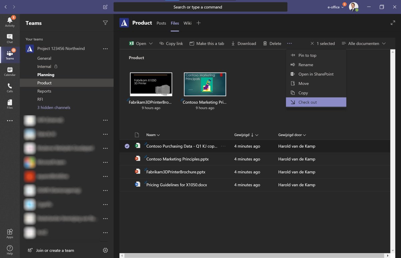The height and width of the screenshot is (258, 401).
Task: Open the Gewijzigd column sort dropdown
Action: coord(246,135)
